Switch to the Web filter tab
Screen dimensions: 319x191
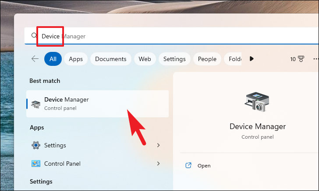tap(145, 59)
